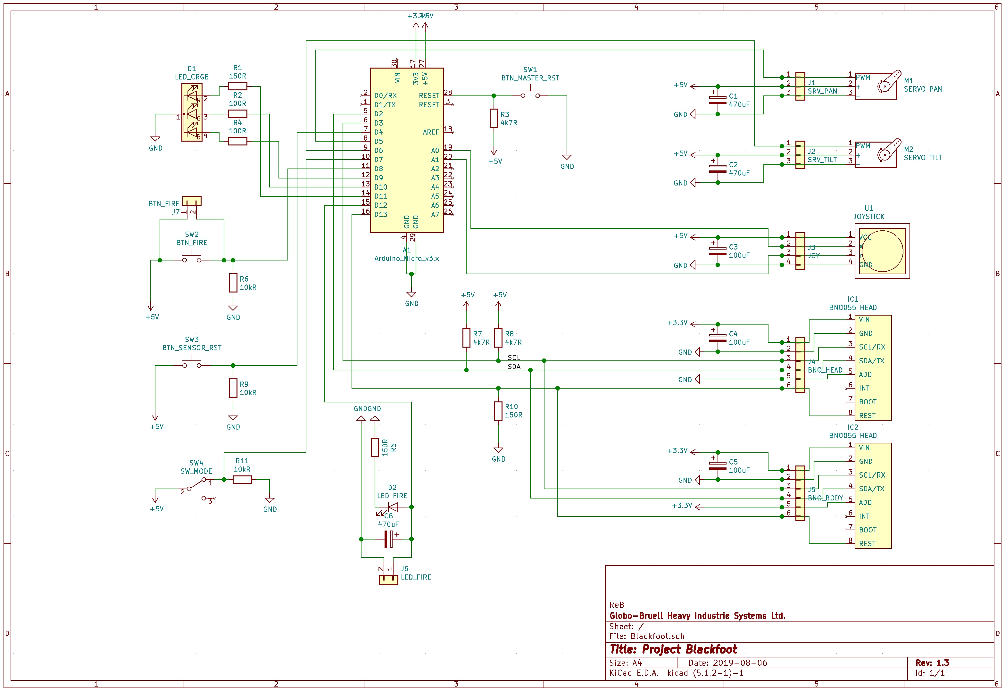
Task: Click the SERVO PAN M1 motor symbol
Action: point(875,86)
